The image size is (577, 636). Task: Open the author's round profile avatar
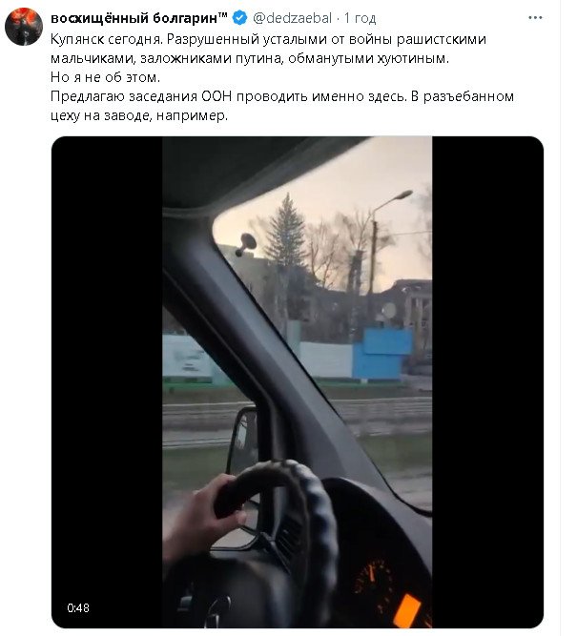coord(24,27)
